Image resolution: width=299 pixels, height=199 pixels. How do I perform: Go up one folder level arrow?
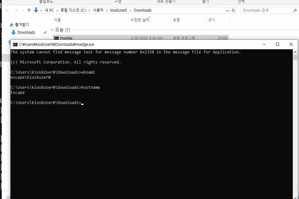tap(29, 11)
